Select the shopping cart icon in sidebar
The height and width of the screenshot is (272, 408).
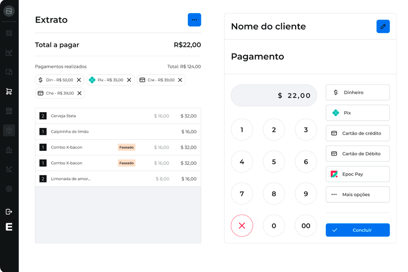pyautogui.click(x=9, y=91)
